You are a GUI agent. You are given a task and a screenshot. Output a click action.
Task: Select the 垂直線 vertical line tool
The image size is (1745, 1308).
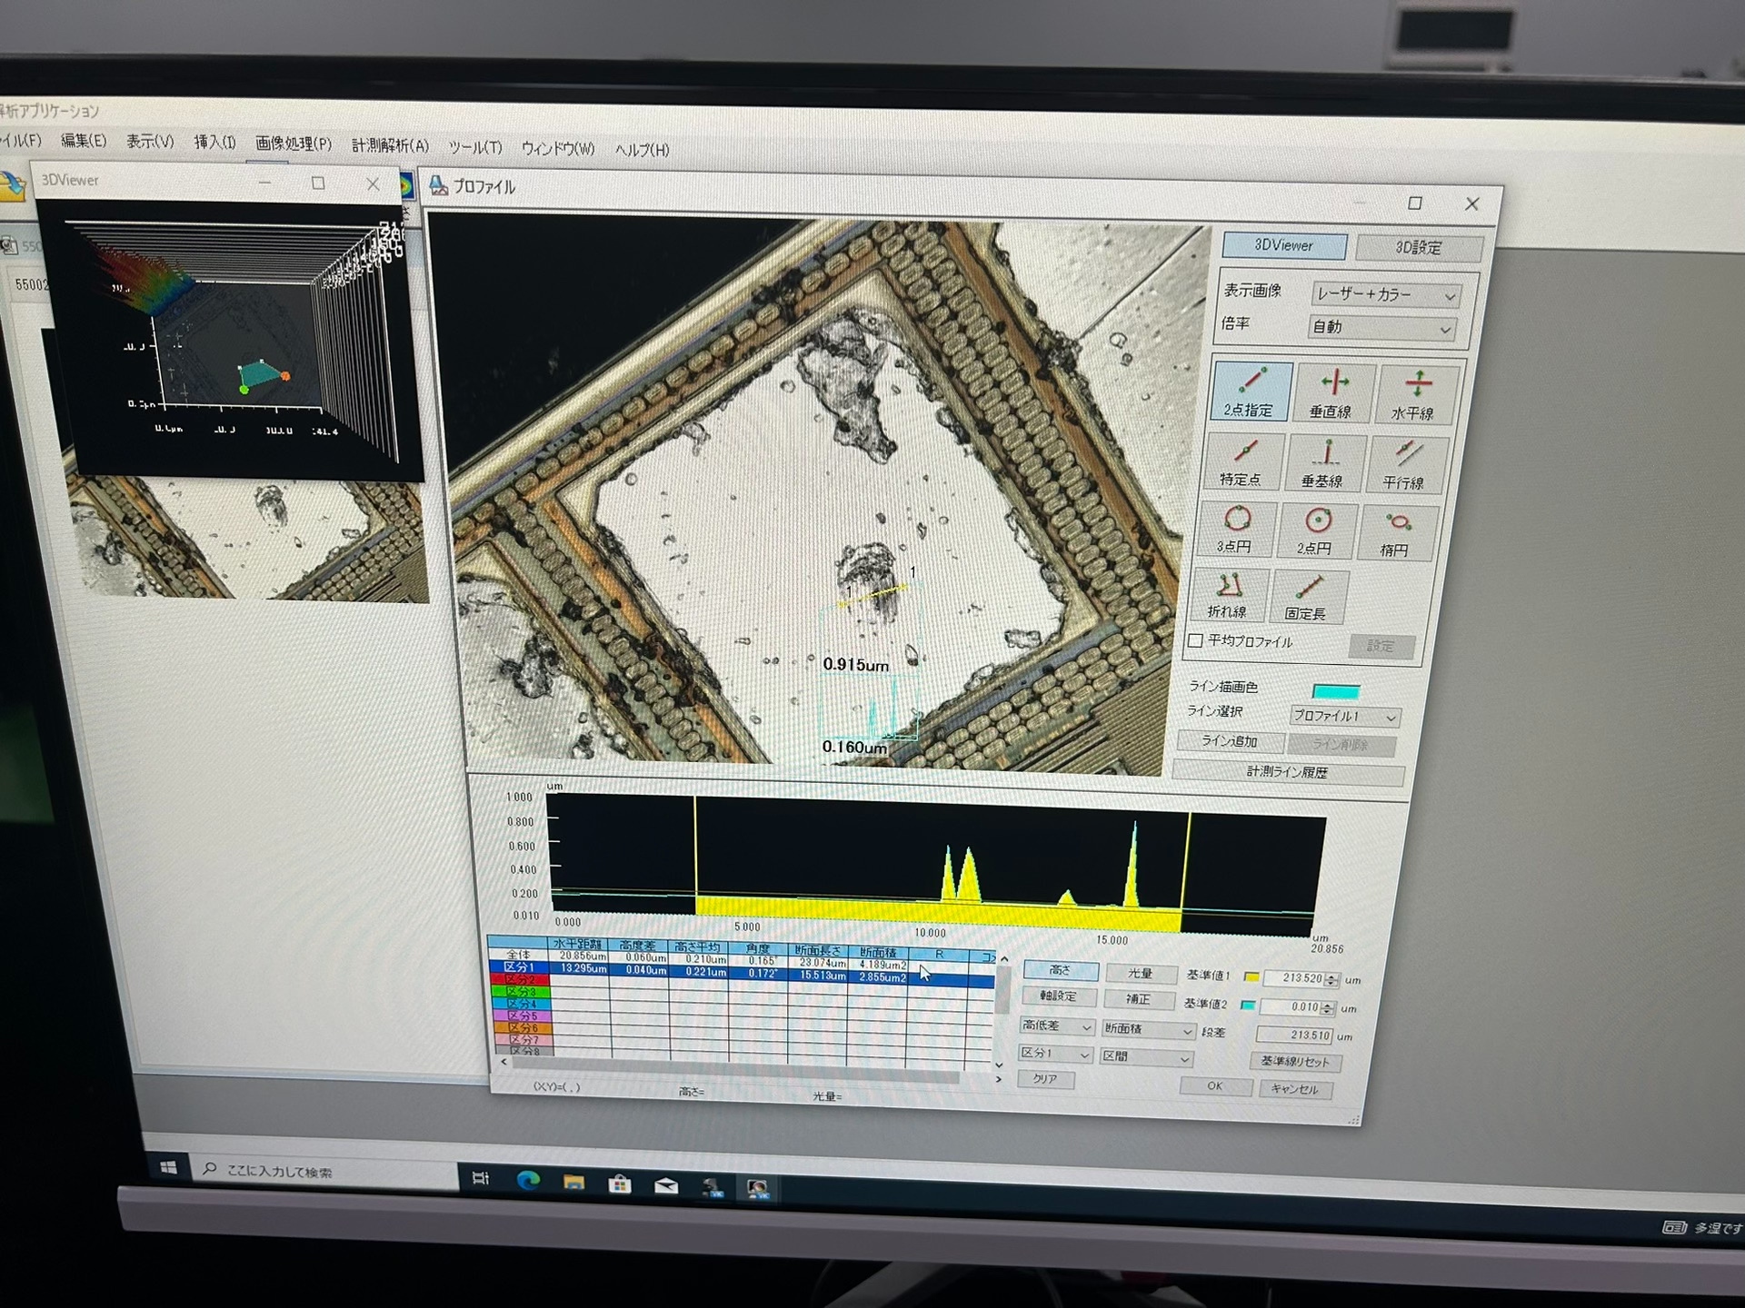coord(1332,392)
